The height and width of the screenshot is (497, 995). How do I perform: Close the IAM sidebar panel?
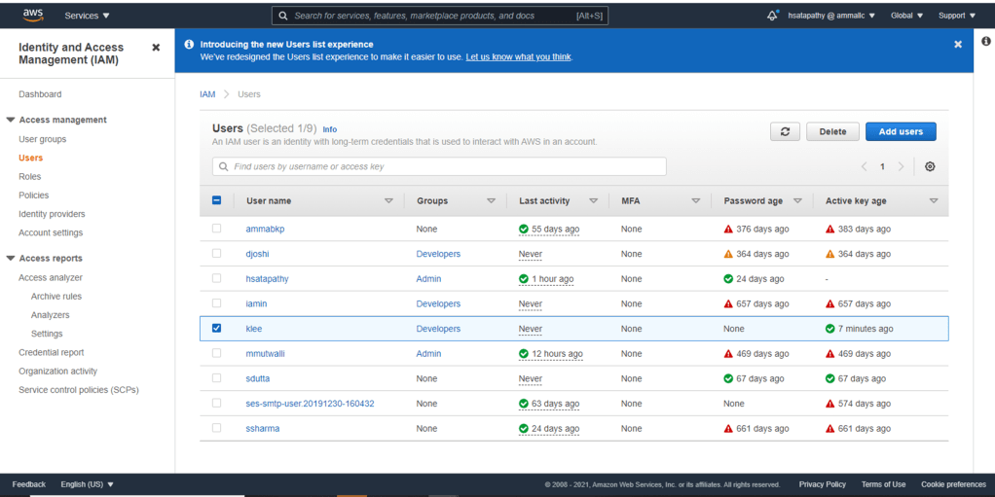(x=156, y=48)
